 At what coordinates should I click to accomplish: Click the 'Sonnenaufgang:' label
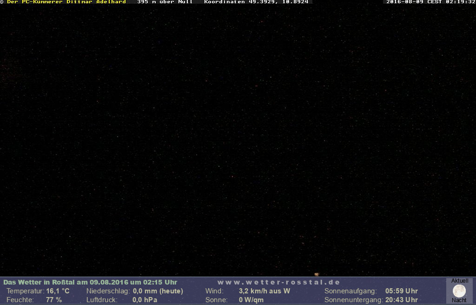[x=350, y=291]
